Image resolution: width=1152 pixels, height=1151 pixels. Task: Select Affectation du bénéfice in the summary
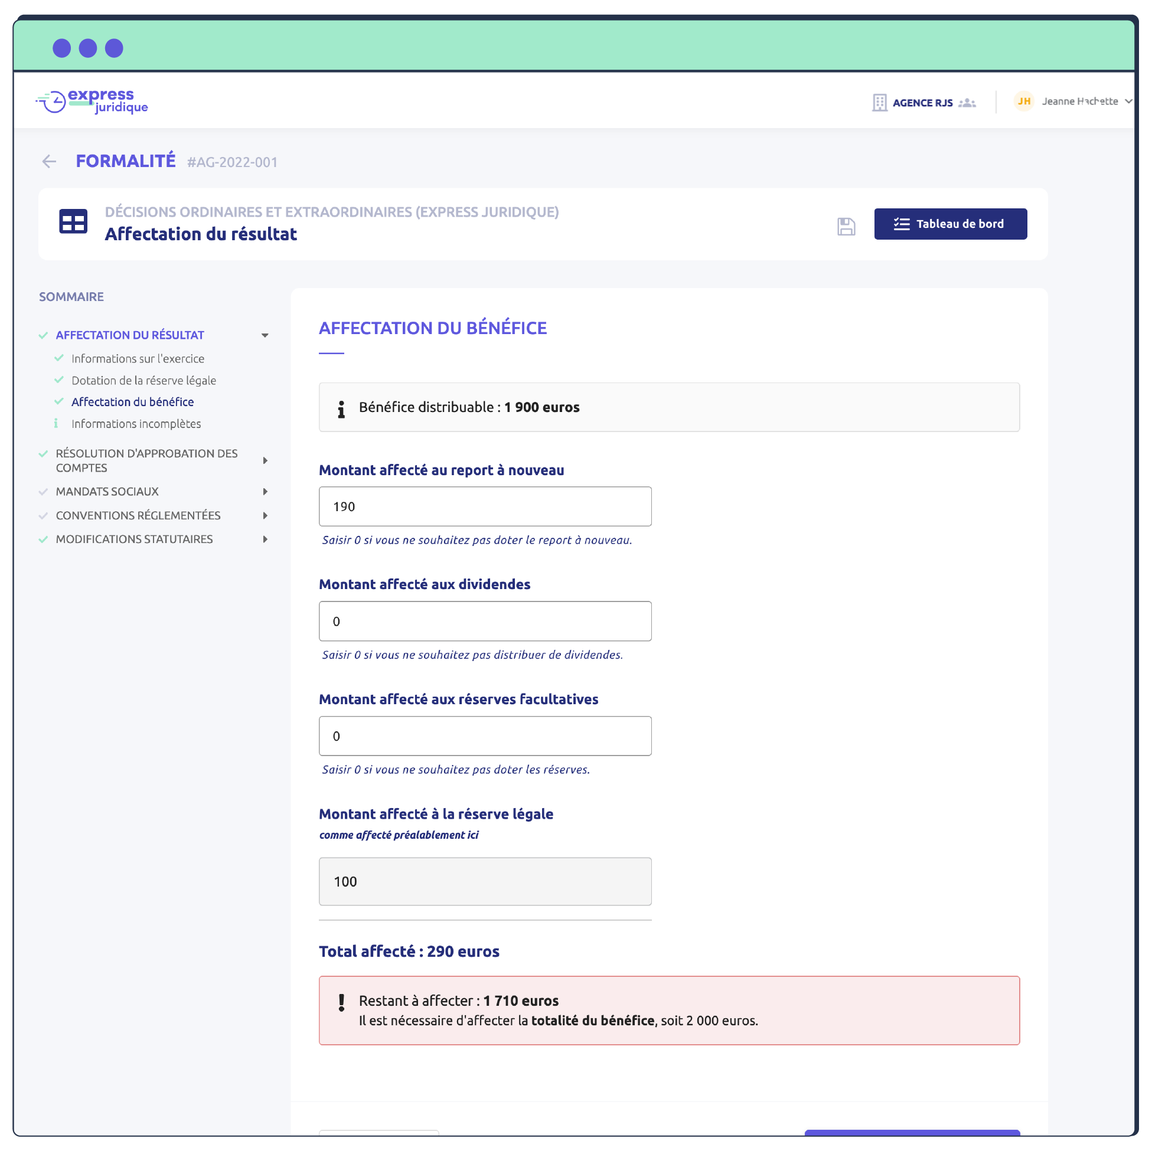pyautogui.click(x=132, y=402)
